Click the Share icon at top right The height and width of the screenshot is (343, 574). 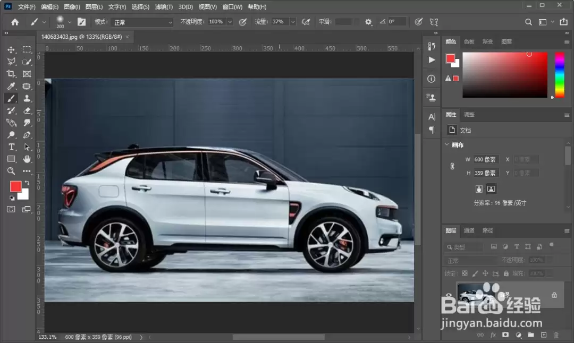564,22
